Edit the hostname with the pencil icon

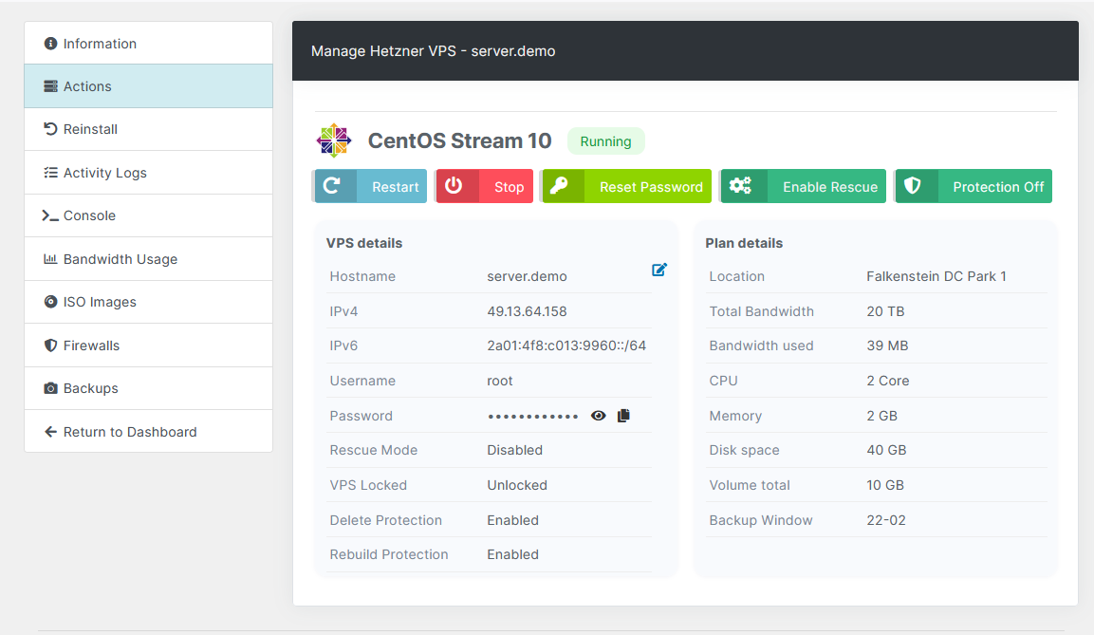coord(659,270)
